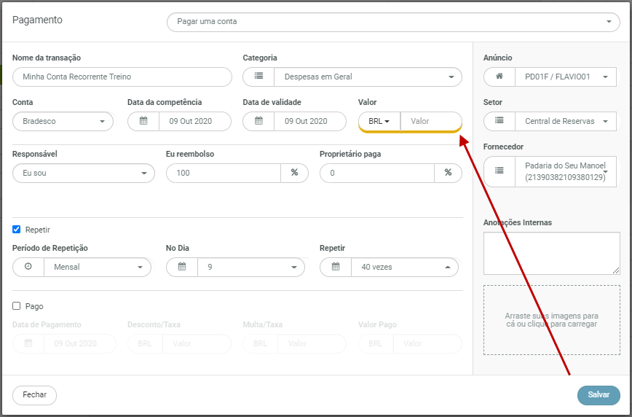Click the home icon in Anúncio field
This screenshot has height=417, width=632.
point(499,77)
